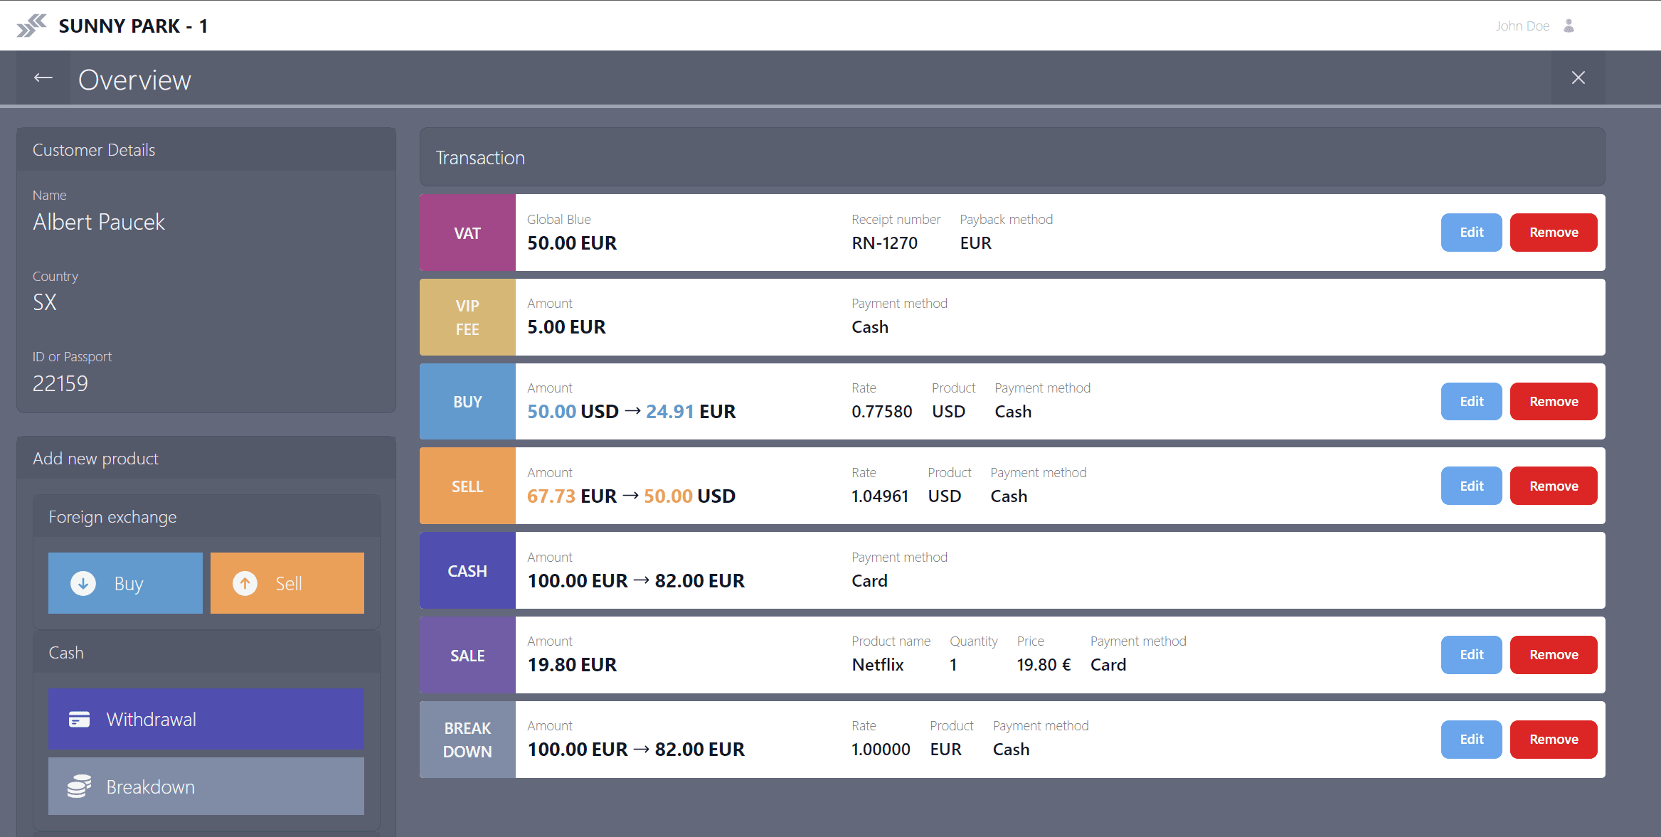The height and width of the screenshot is (837, 1661).
Task: Click the card icon on Withdrawal
Action: pyautogui.click(x=79, y=720)
